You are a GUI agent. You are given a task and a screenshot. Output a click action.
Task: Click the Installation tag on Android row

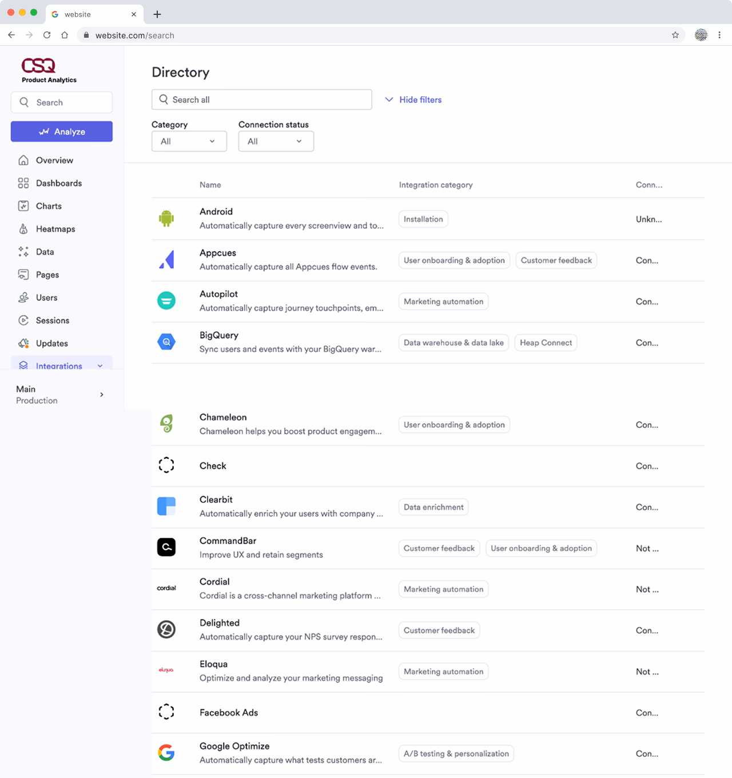[423, 219]
